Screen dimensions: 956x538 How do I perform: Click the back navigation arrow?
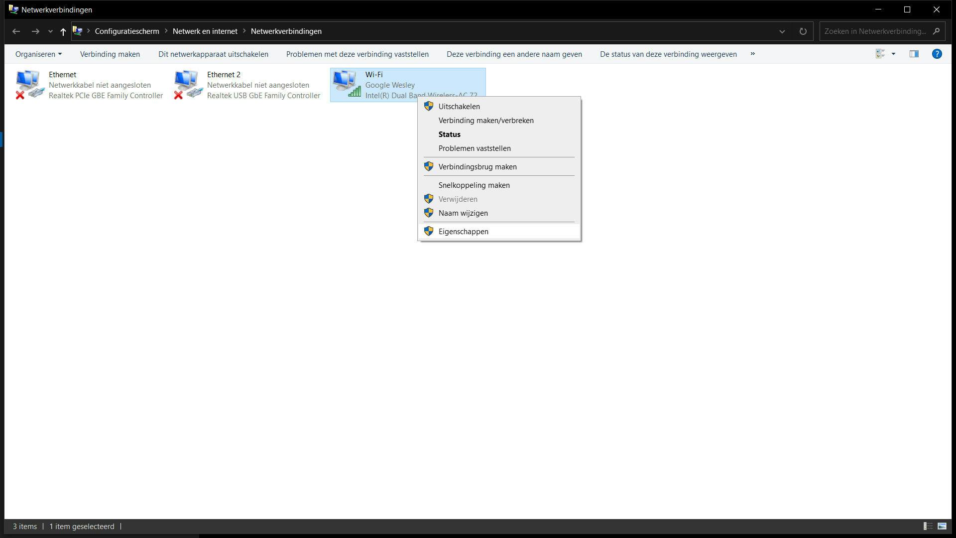click(x=16, y=31)
